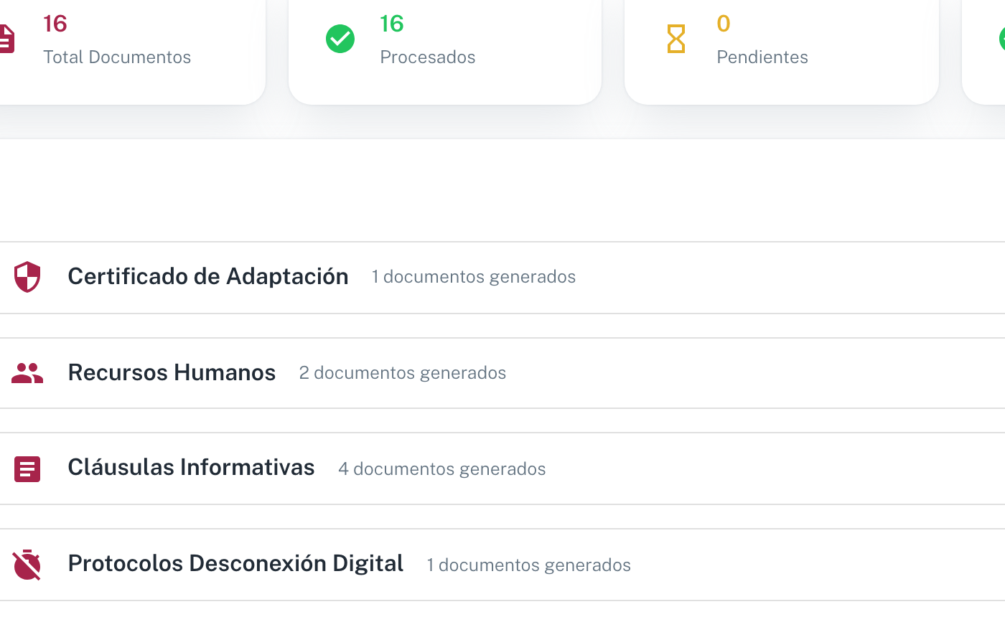The image size is (1005, 617).
Task: Click the 'Procesados' label
Action: pos(428,57)
